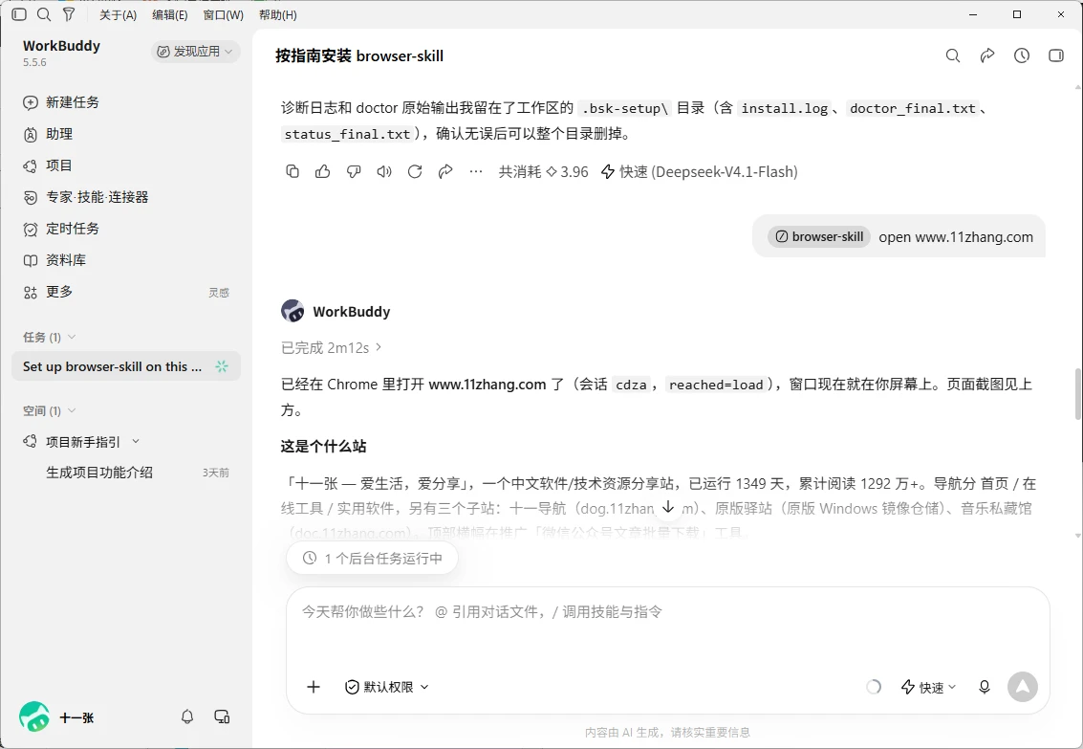Screen dimensions: 1083x749
Task: Jump to bottom with down arrow button
Action: (x=668, y=506)
